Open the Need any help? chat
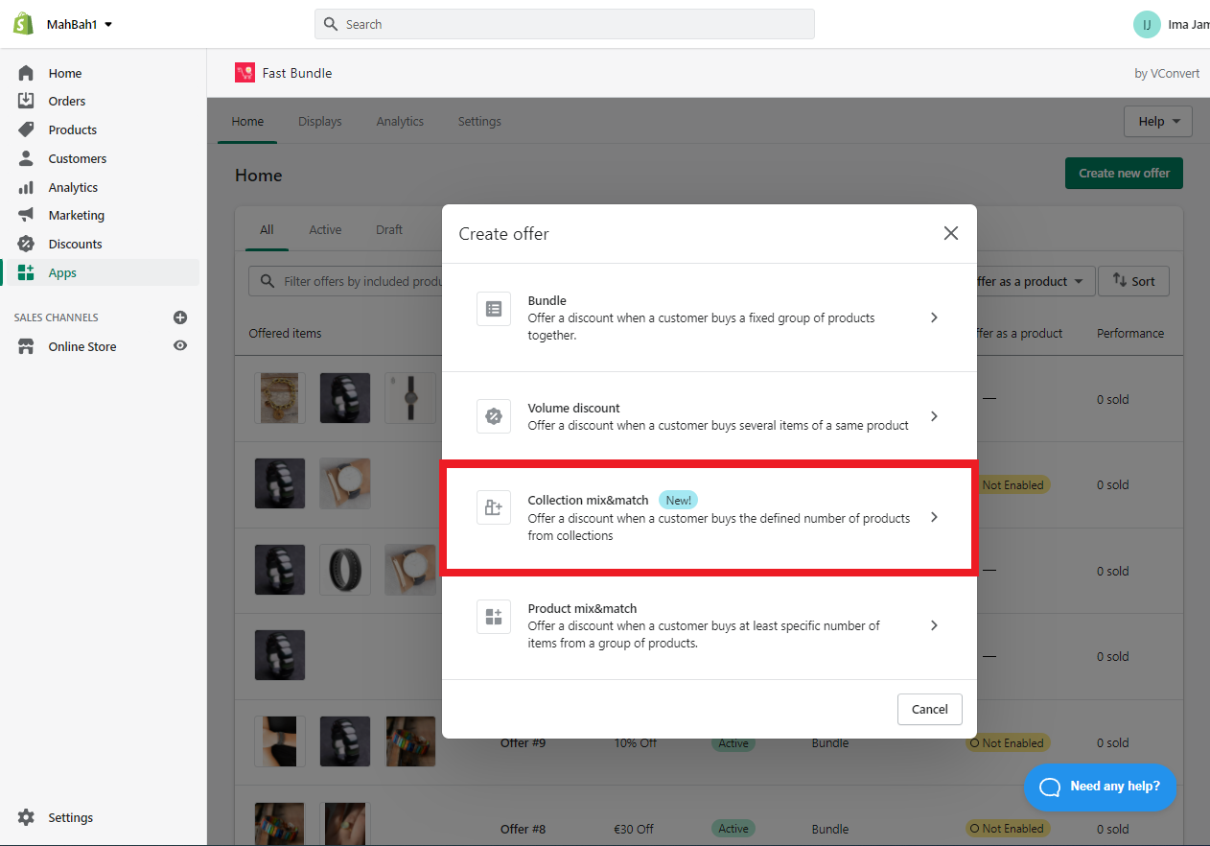 click(1101, 787)
